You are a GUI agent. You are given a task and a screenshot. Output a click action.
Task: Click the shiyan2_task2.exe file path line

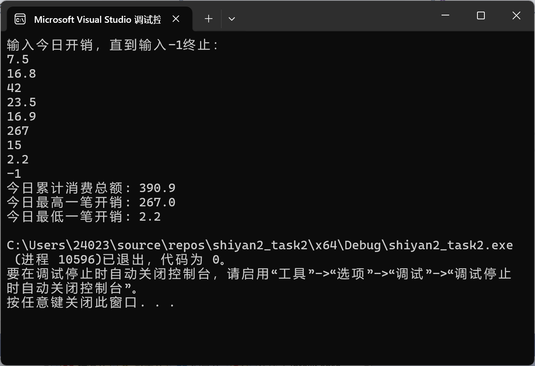[x=260, y=245]
